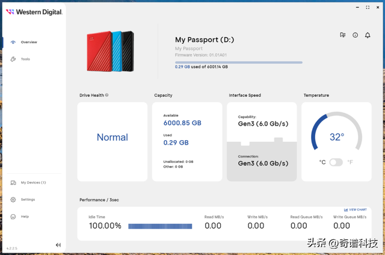Viewport: 385px width, 255px height.
Task: Click the storage usage progress bar
Action: click(238, 62)
